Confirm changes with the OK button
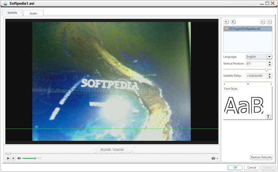The width and height of the screenshot is (278, 172). tap(235, 168)
